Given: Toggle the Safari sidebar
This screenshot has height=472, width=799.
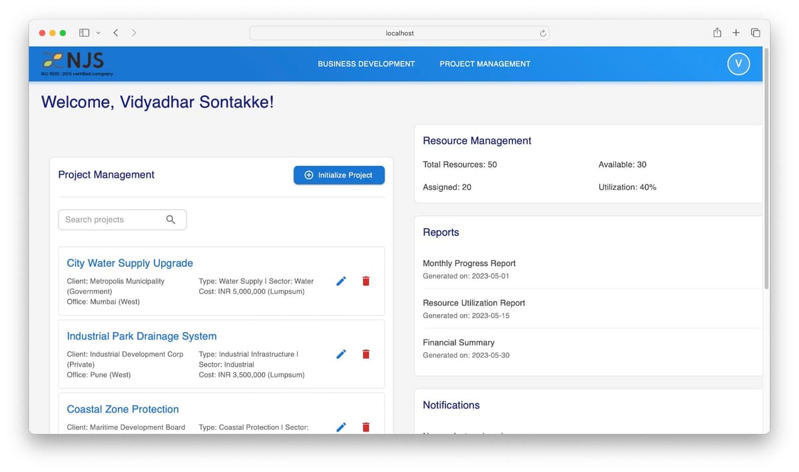Looking at the screenshot, I should point(84,32).
